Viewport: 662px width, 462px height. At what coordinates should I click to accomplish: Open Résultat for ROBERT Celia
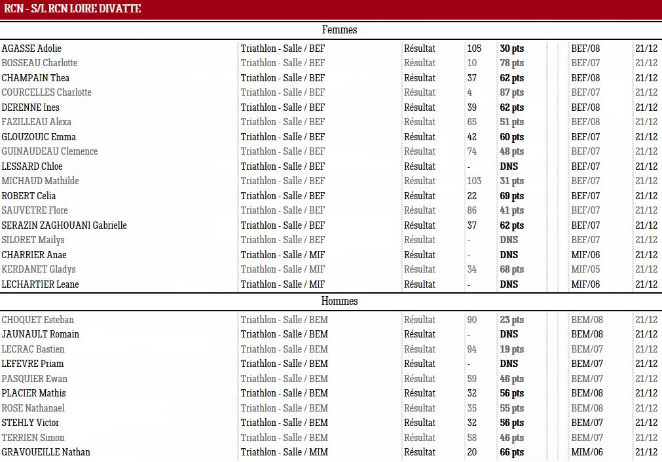click(420, 195)
